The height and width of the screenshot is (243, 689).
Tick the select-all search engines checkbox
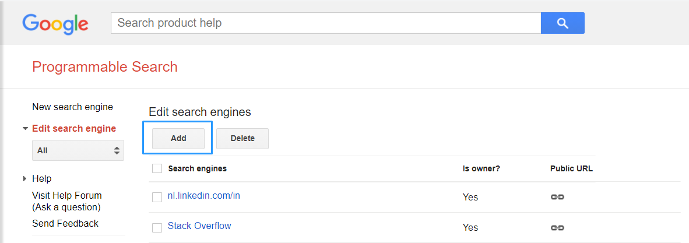[157, 168]
